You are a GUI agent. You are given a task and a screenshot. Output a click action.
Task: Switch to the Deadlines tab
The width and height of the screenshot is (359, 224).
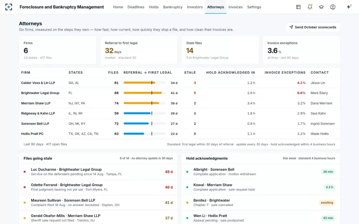[136, 7]
